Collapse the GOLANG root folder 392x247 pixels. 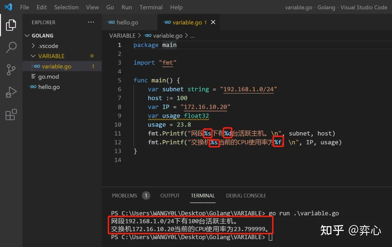click(x=27, y=36)
